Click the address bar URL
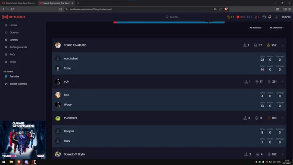This screenshot has height=165, width=293. (90, 9)
